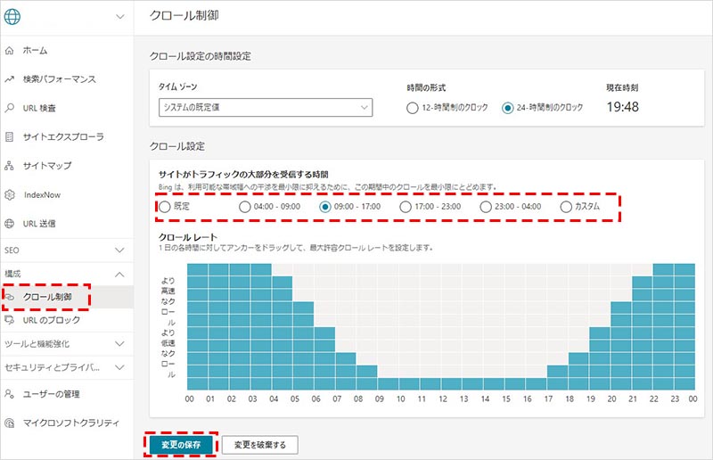
Task: Select the 12-時間制のクロック radio button
Action: (x=412, y=108)
